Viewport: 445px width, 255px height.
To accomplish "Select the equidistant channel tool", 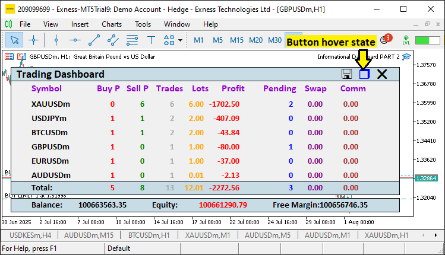I will 113,40.
